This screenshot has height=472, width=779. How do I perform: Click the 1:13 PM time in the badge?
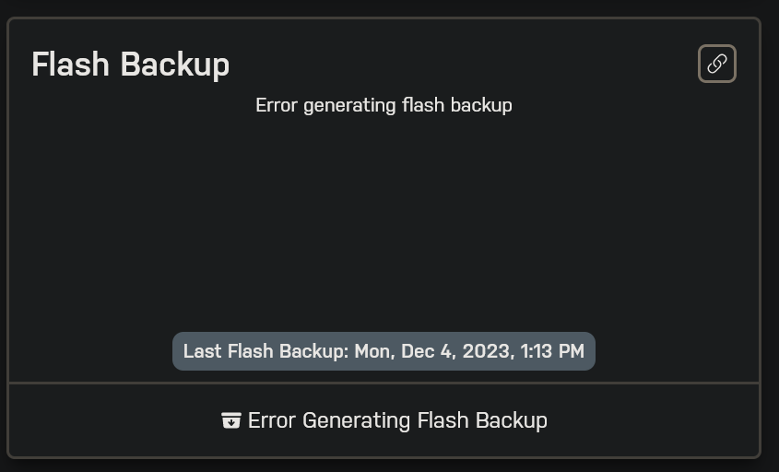click(x=552, y=351)
